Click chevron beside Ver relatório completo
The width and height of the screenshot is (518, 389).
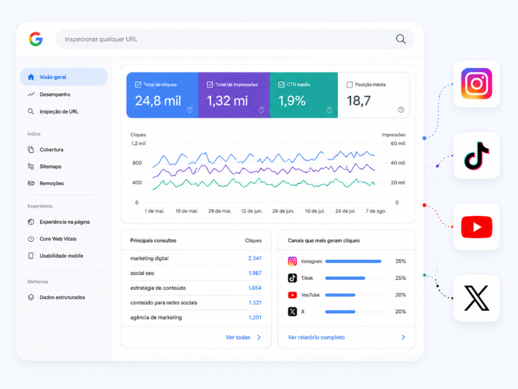click(403, 337)
